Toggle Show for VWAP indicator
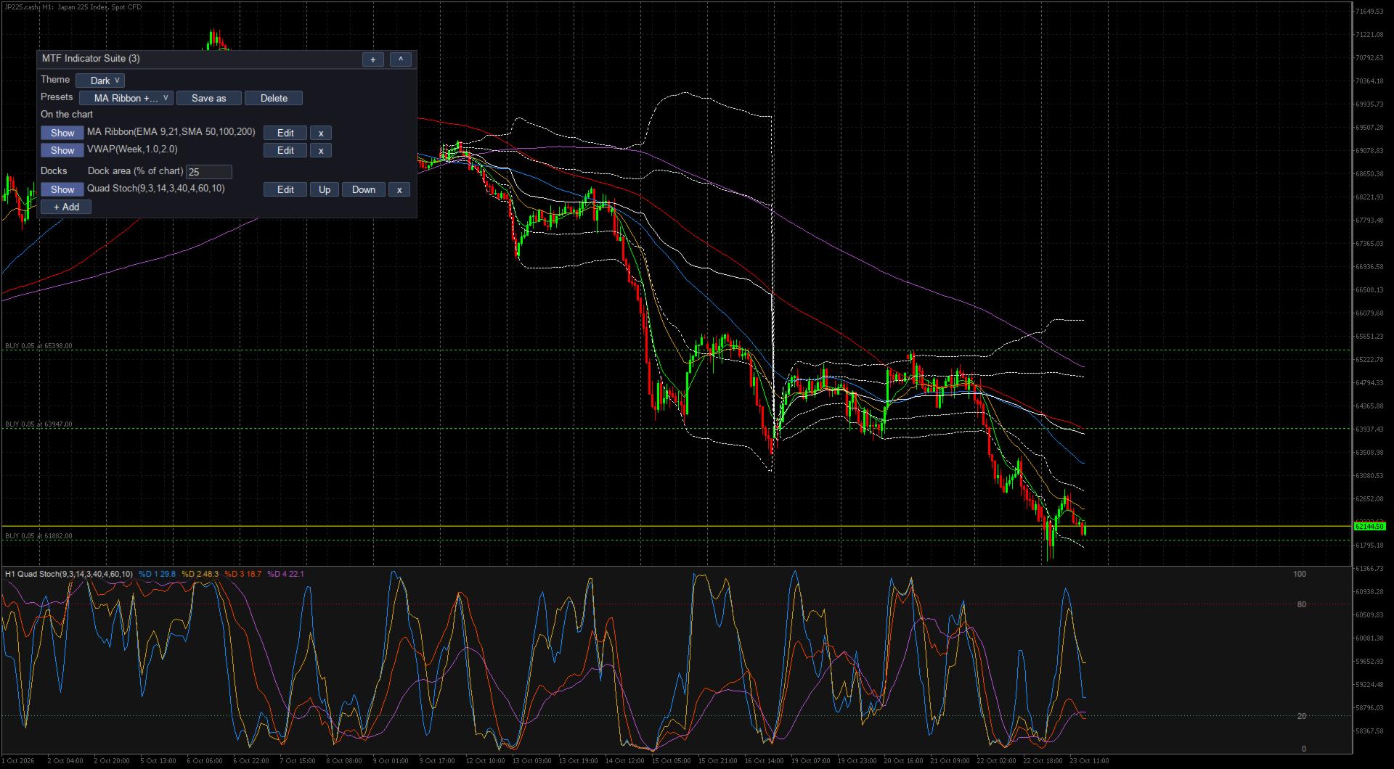 point(62,150)
